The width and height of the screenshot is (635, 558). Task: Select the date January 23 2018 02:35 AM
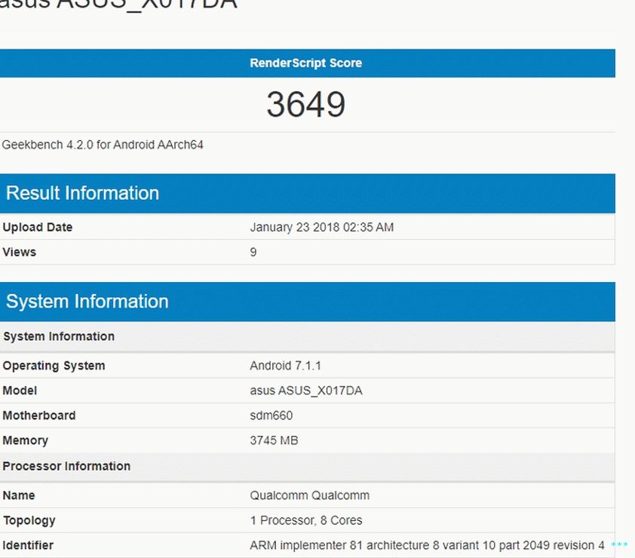322,227
